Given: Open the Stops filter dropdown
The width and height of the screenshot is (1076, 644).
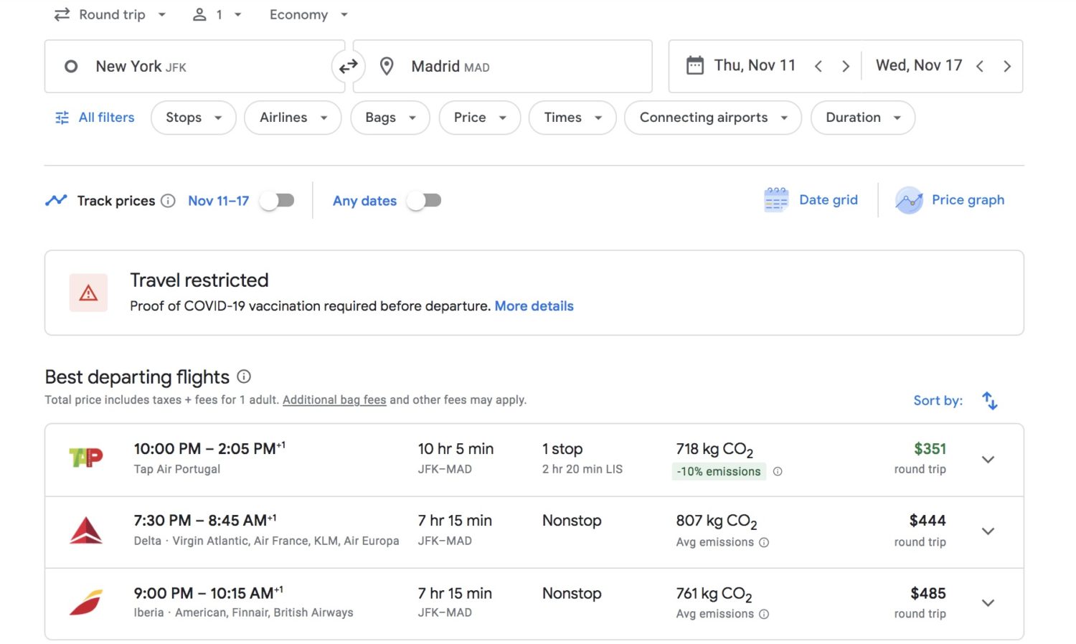Looking at the screenshot, I should click(193, 118).
